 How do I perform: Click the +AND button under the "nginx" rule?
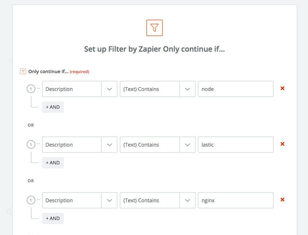click(x=53, y=218)
